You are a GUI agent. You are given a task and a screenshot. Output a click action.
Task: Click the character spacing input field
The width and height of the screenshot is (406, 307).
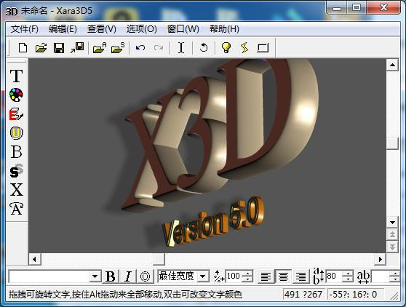click(381, 276)
